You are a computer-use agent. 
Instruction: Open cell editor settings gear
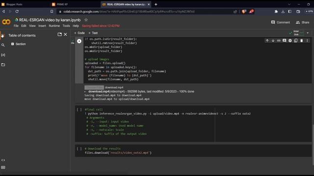[x=290, y=41]
